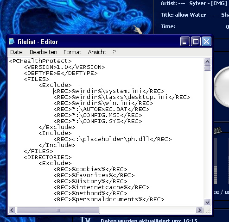The height and width of the screenshot is (222, 229).
Task: Click the %nethood% line
Action: 90,193
